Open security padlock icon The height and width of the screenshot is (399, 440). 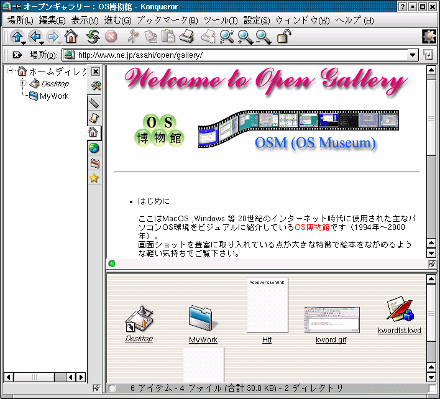284,37
